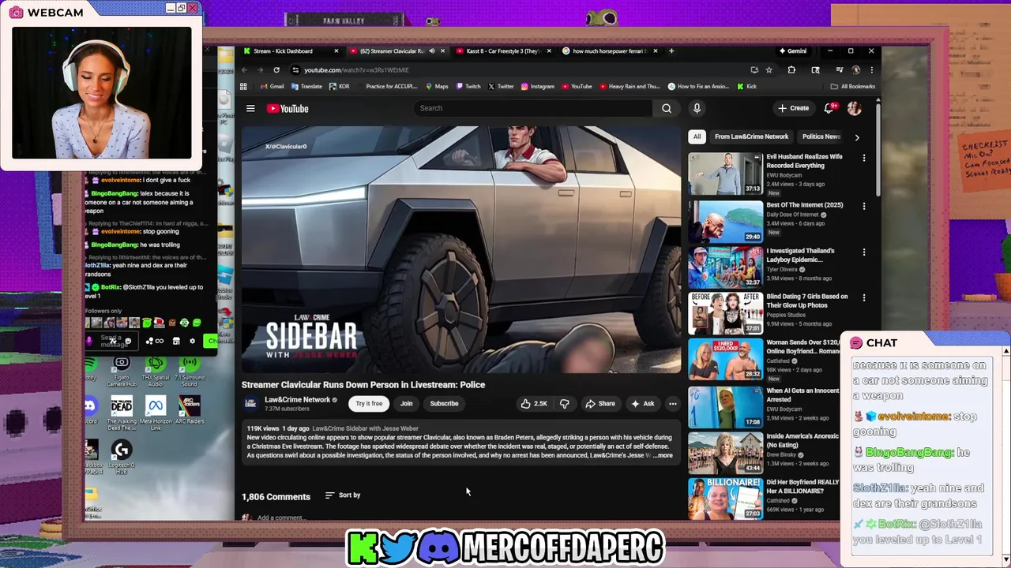The width and height of the screenshot is (1011, 568).
Task: Open the Translate bookmark
Action: tap(306, 86)
